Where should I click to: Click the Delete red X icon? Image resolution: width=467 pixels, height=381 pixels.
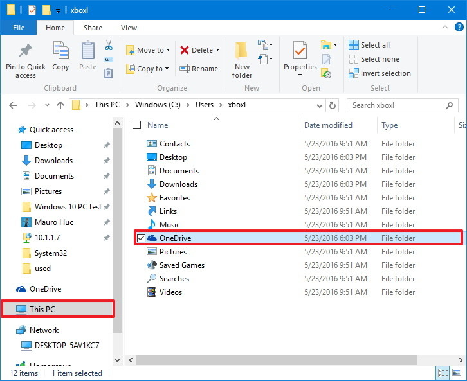click(x=185, y=50)
